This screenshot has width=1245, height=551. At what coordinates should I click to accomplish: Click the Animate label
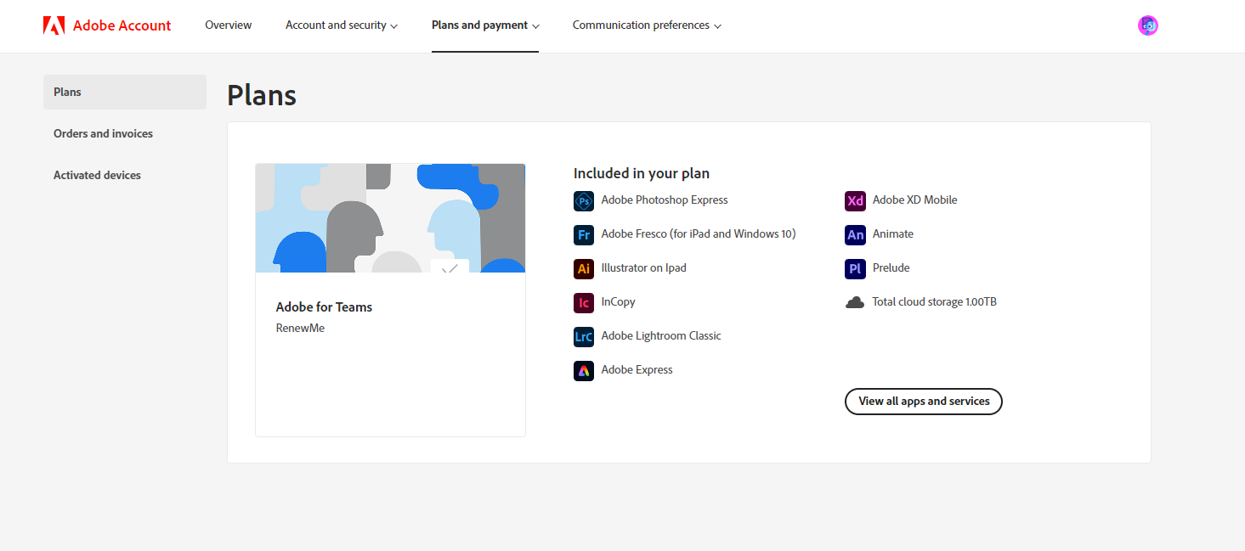893,234
